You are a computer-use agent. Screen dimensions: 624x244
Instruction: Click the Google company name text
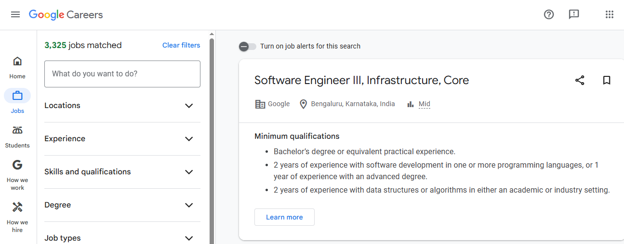(279, 104)
